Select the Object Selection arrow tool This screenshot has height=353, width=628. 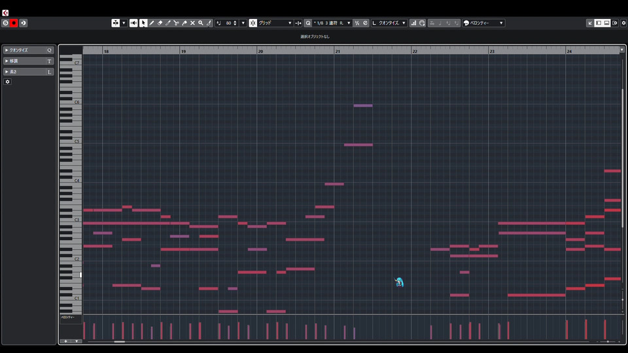(x=143, y=24)
